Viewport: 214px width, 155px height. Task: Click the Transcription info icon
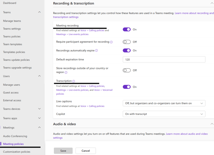[x=73, y=81]
